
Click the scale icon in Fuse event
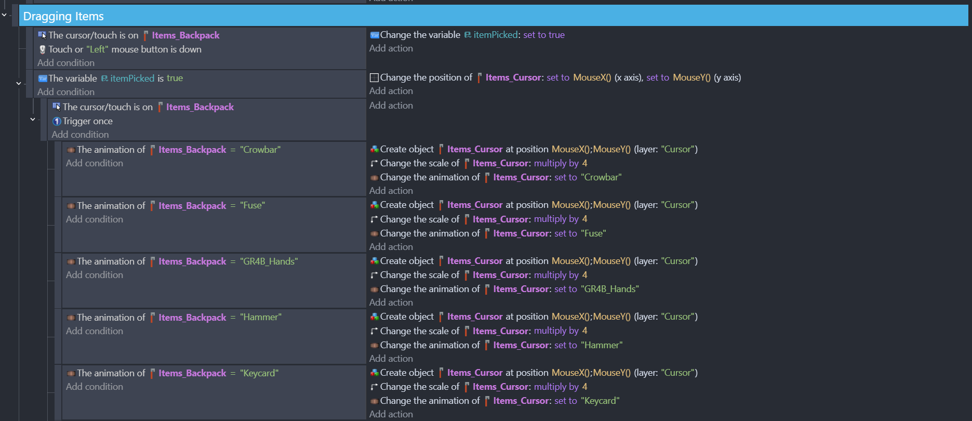tap(374, 219)
